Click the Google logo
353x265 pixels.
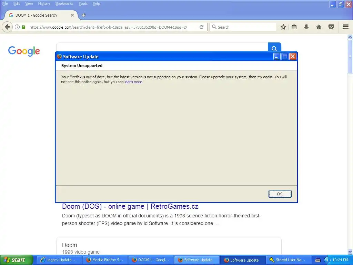[24, 51]
